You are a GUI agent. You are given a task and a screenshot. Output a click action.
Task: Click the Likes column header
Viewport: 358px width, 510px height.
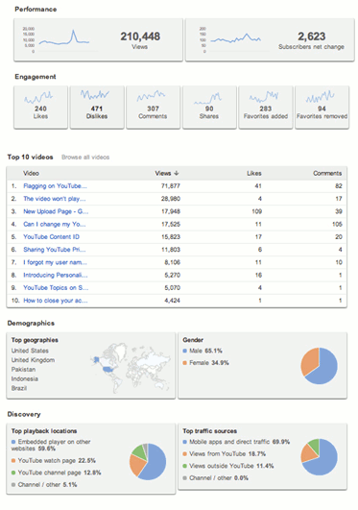pyautogui.click(x=254, y=173)
